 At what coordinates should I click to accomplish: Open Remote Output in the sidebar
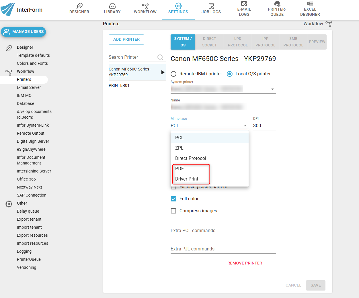31,133
